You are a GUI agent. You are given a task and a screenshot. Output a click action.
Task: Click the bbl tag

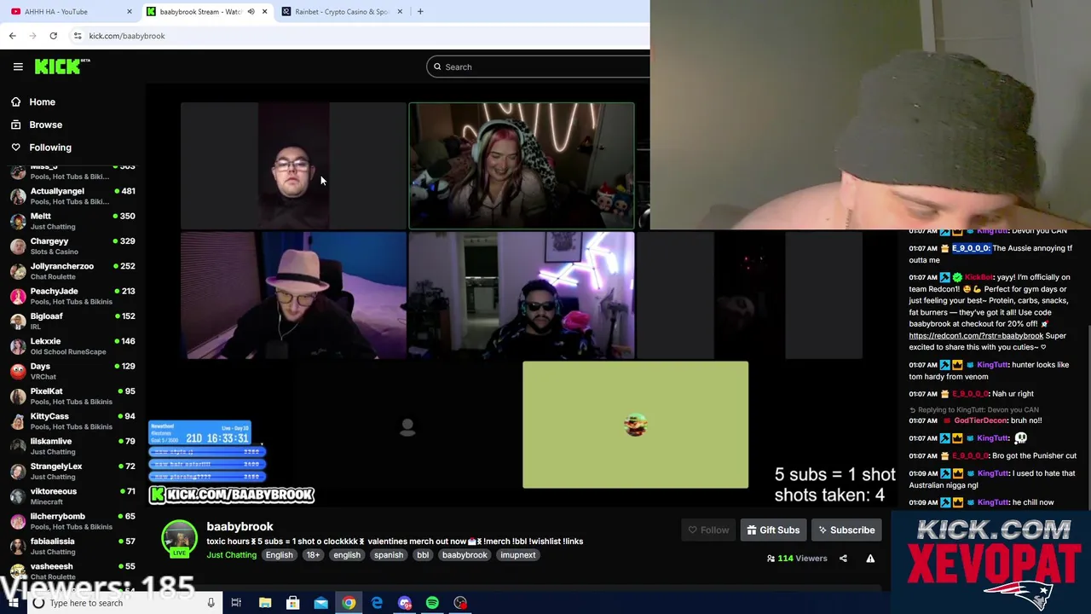click(423, 555)
